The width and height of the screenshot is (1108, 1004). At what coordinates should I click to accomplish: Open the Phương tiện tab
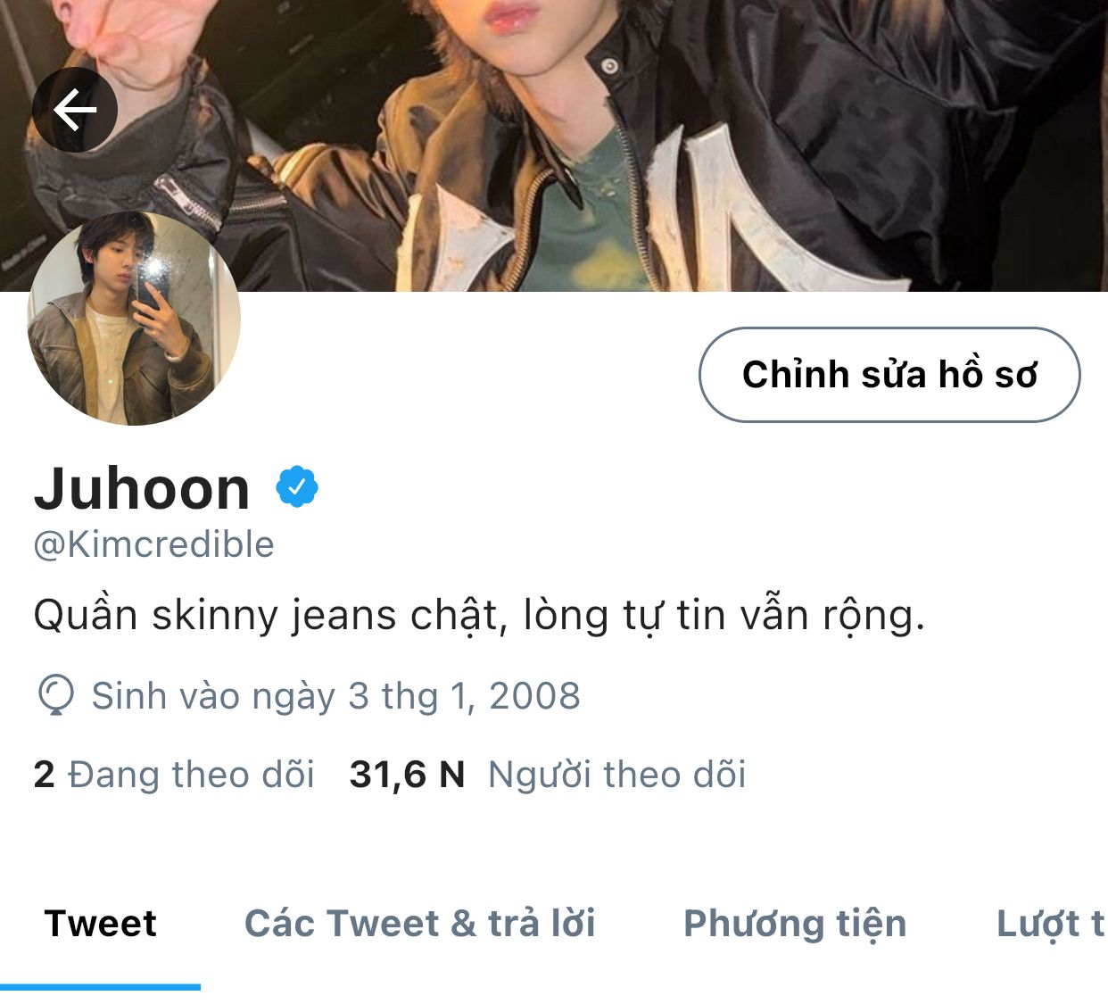795,924
